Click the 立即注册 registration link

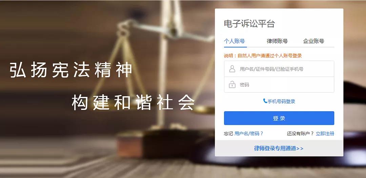[x=325, y=134]
